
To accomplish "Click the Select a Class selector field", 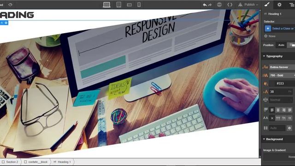I will [283, 29].
